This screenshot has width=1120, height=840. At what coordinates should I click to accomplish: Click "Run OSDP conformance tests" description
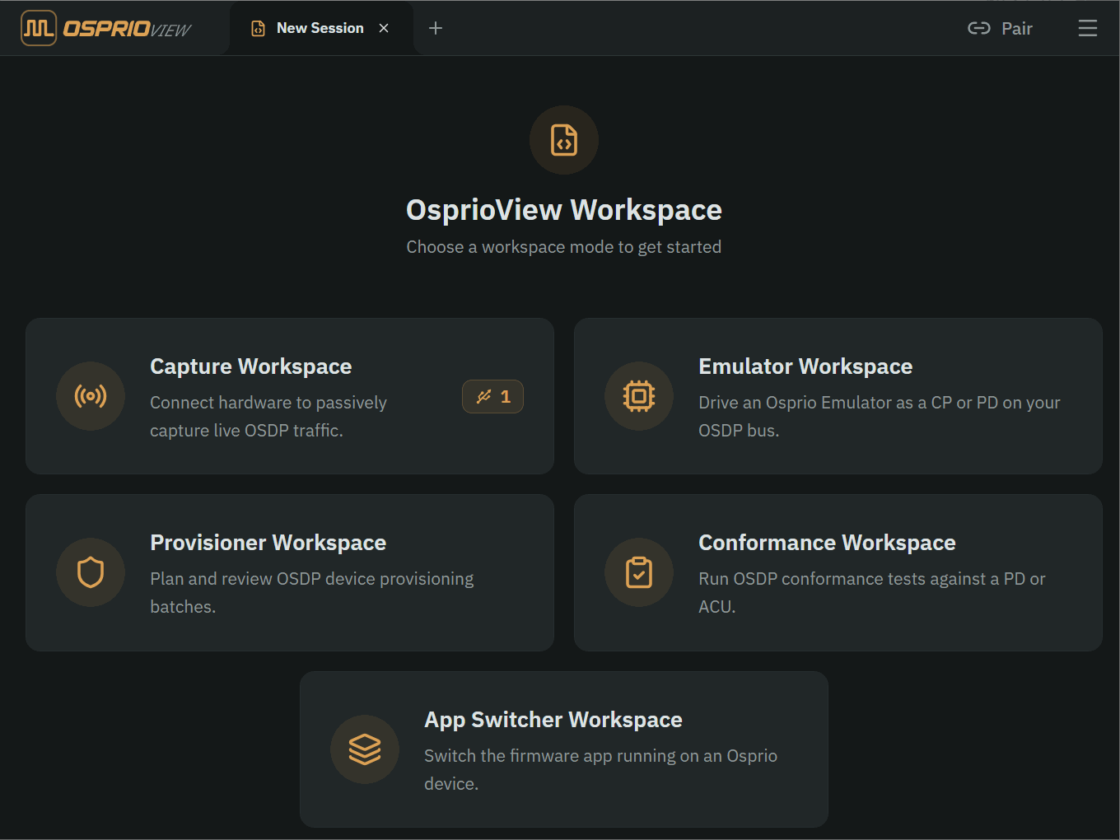point(872,593)
